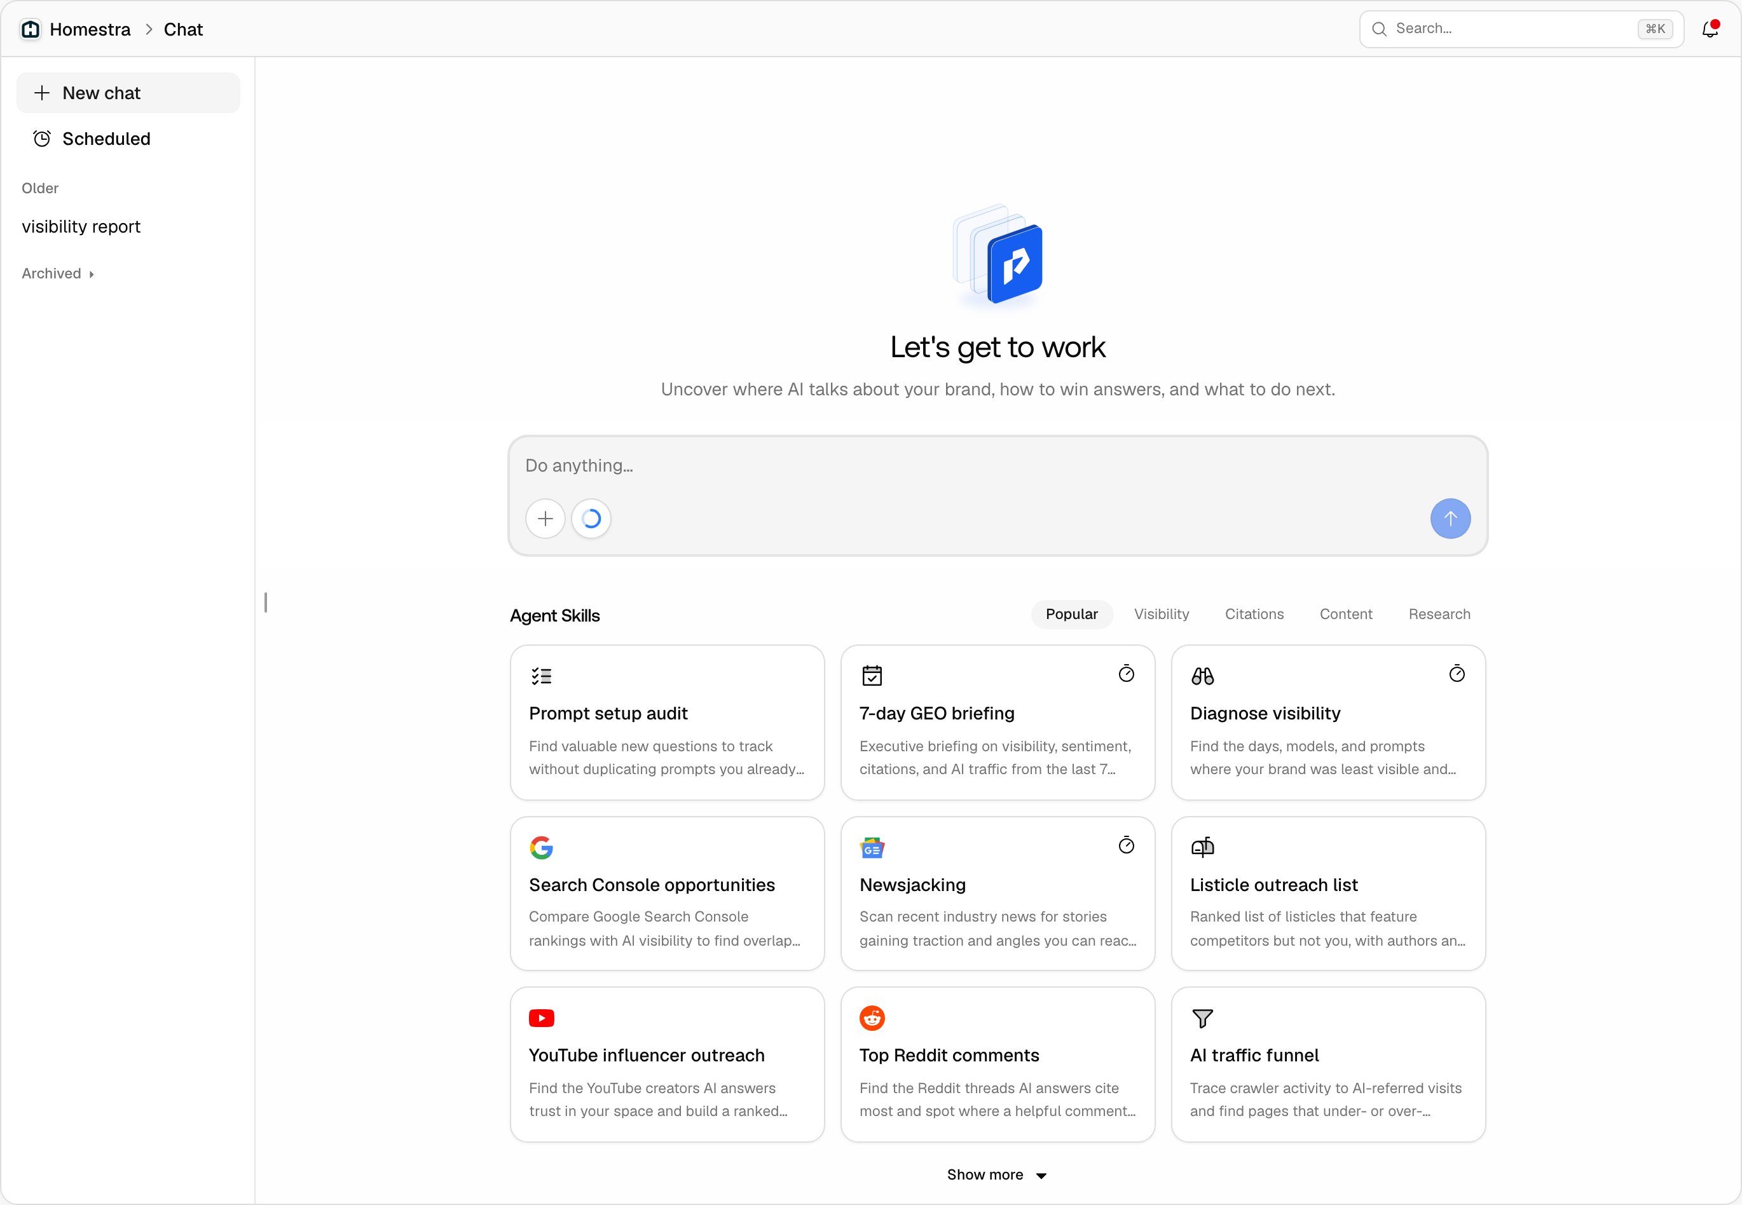Click the timer icon on Newsjacking card
Screen dimensions: 1742x1205
1126,845
